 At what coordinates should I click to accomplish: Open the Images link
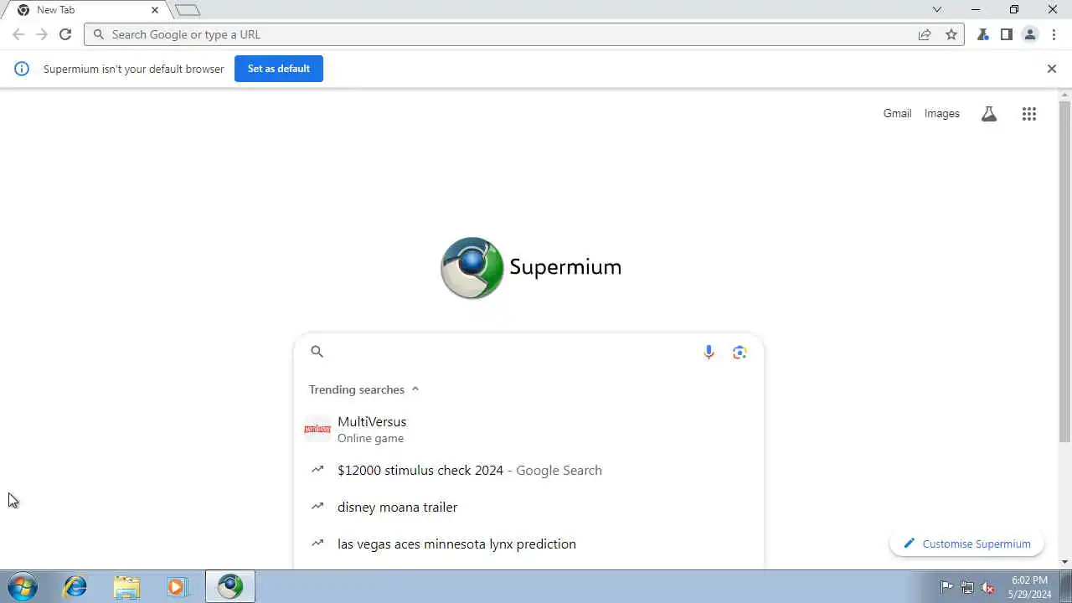click(x=942, y=114)
